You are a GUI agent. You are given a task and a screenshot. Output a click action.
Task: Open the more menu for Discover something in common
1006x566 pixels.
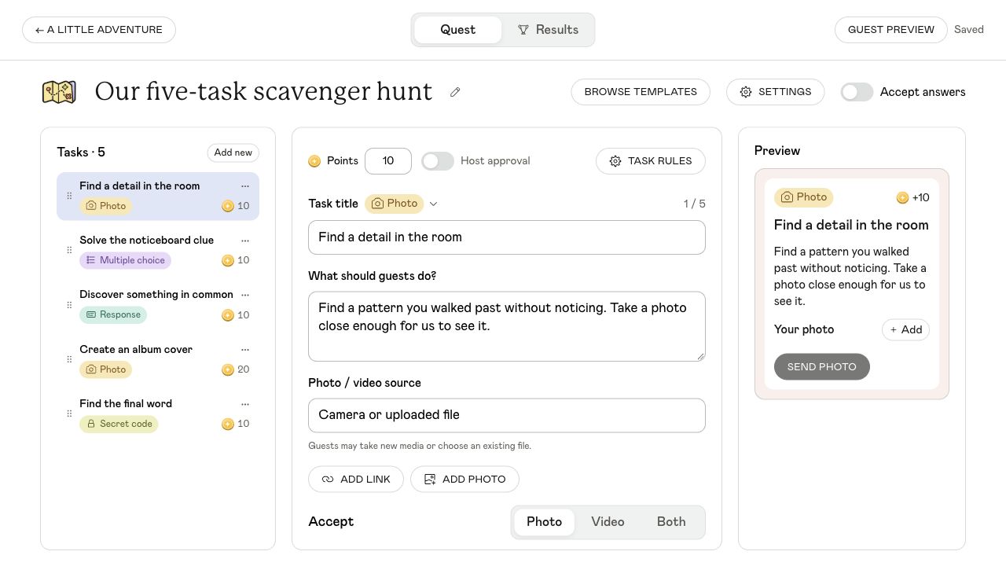pyautogui.click(x=245, y=295)
